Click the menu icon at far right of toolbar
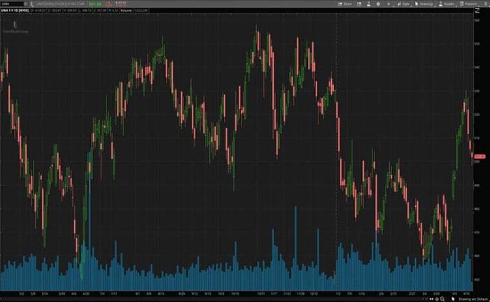 485,3
